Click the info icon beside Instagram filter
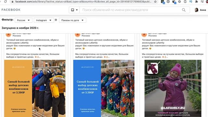 click(x=56, y=20)
